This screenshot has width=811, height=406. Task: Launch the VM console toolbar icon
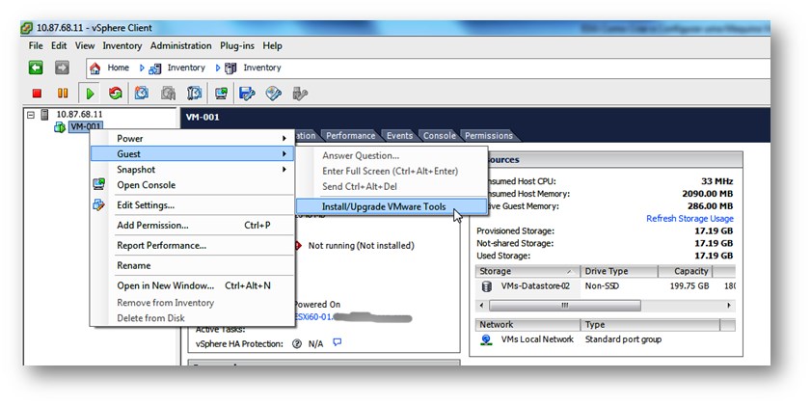pyautogui.click(x=221, y=94)
